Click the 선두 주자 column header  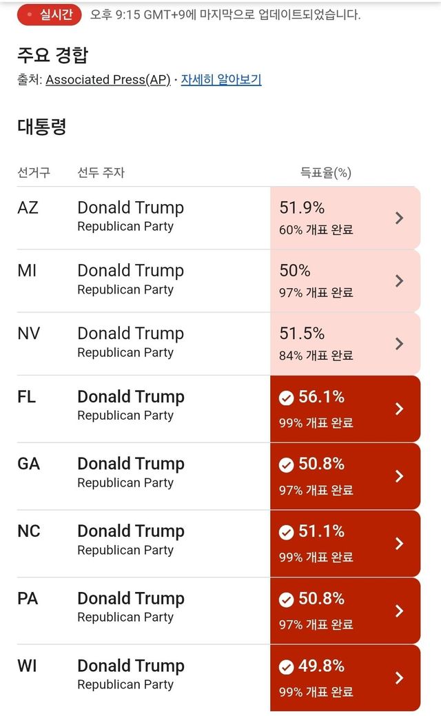click(101, 172)
